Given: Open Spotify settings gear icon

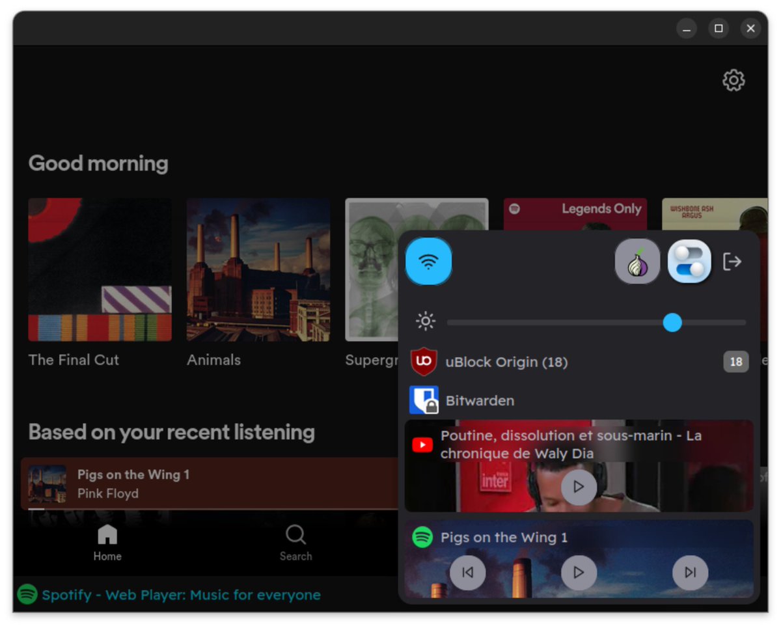Looking at the screenshot, I should point(733,80).
